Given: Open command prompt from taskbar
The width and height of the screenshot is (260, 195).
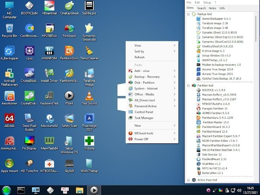Looking at the screenshot, I should click(21, 190).
